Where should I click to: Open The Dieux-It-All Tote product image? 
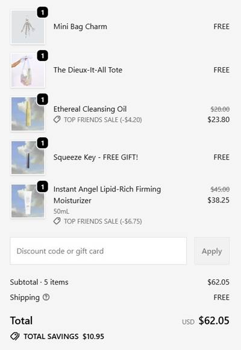pyautogui.click(x=28, y=70)
